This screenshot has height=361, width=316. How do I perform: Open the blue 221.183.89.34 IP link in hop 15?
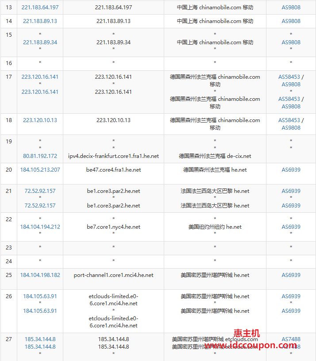40,42
